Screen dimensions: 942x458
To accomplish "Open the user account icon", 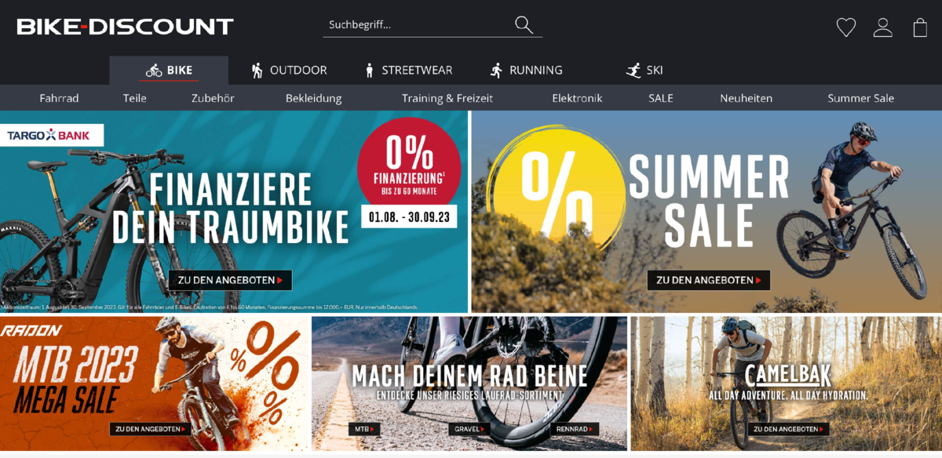I will pyautogui.click(x=883, y=27).
